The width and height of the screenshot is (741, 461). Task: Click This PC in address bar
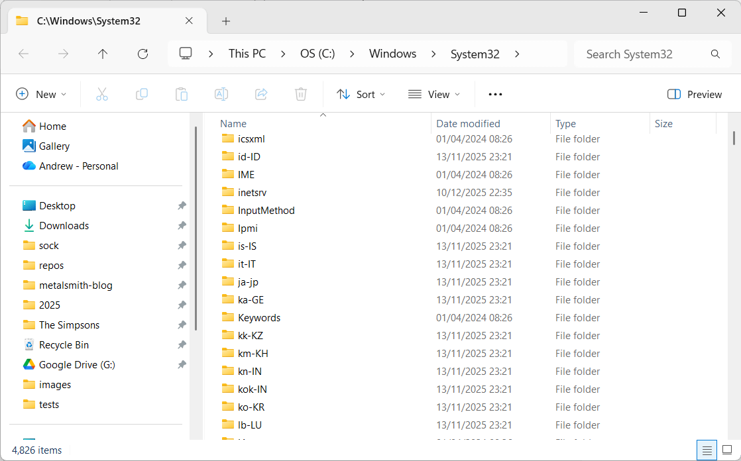(x=247, y=54)
